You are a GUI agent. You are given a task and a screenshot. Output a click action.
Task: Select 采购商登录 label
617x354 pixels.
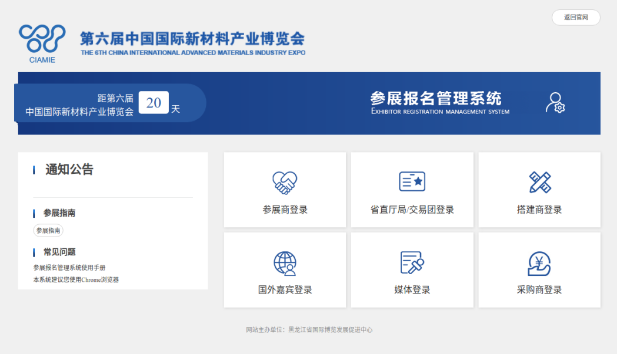(x=539, y=290)
